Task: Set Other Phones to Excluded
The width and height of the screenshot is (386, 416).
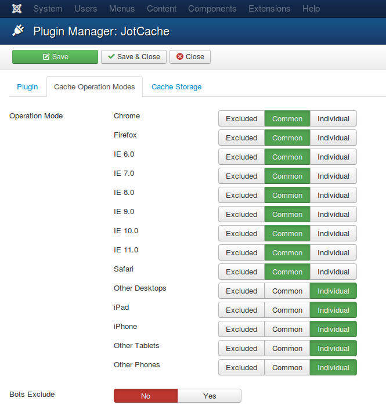Action: pos(241,367)
